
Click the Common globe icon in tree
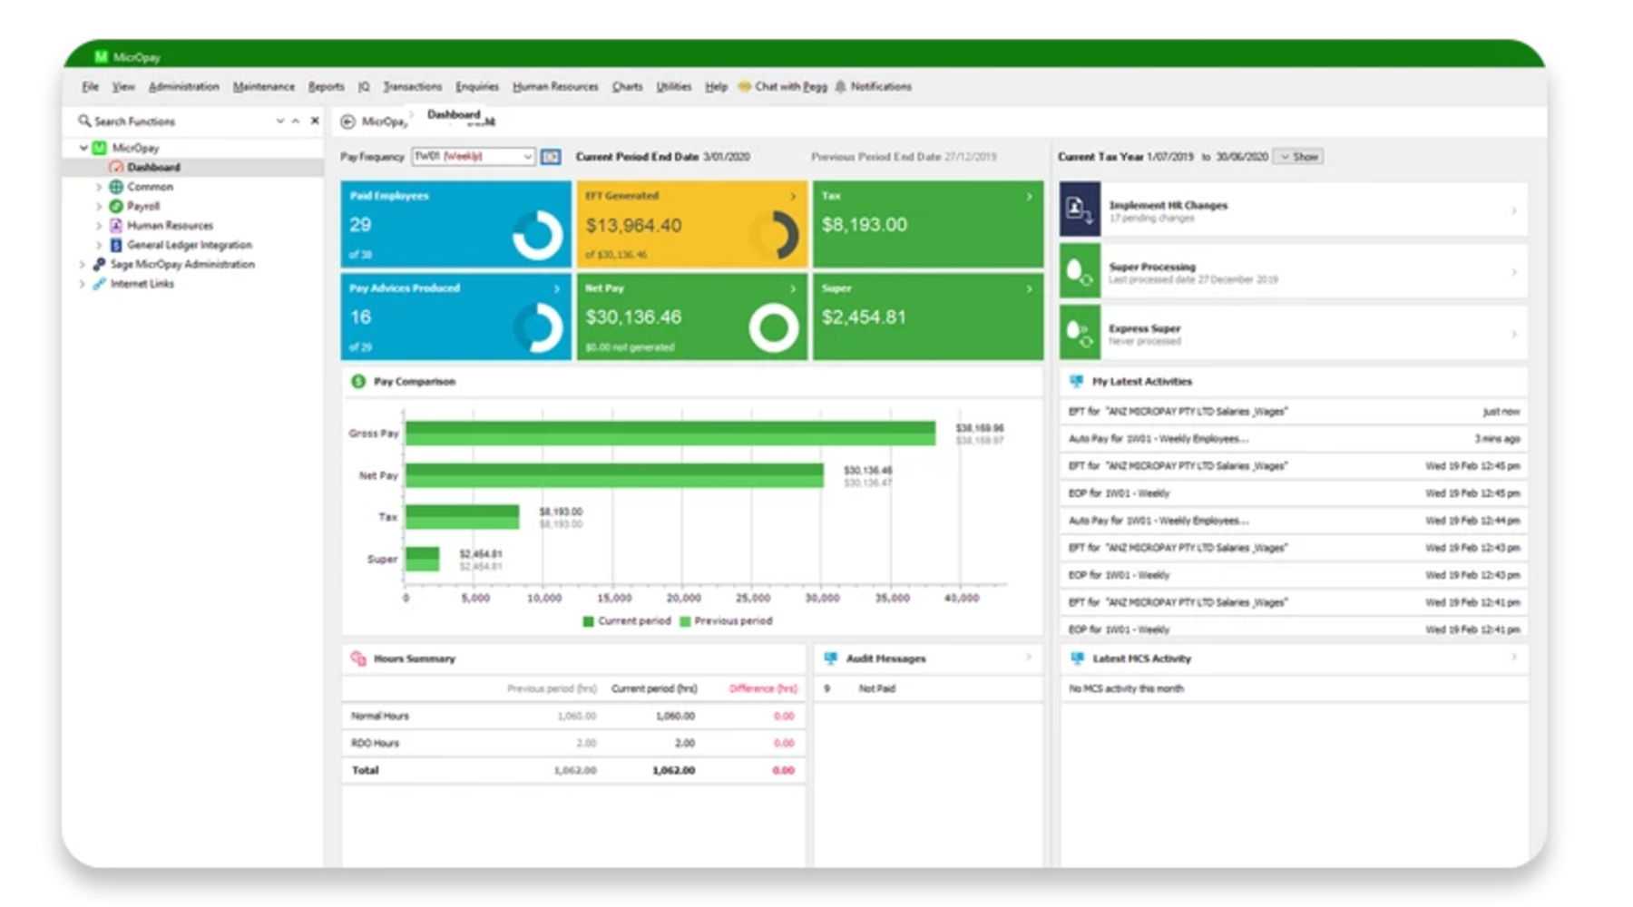116,187
